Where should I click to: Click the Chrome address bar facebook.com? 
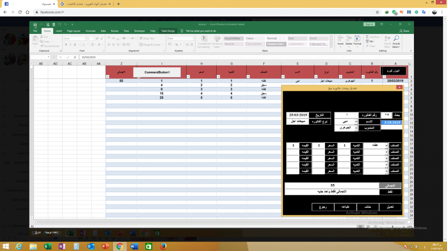(204, 12)
